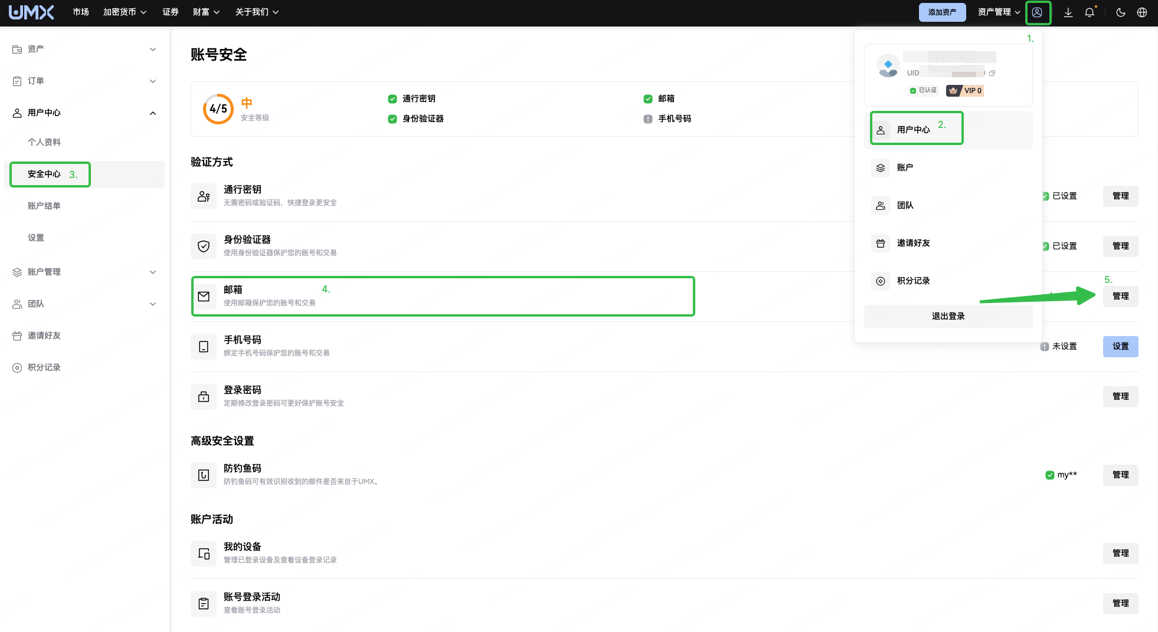Click the 积分记录 icon in dropdown menu
The width and height of the screenshot is (1158, 632).
coord(881,281)
